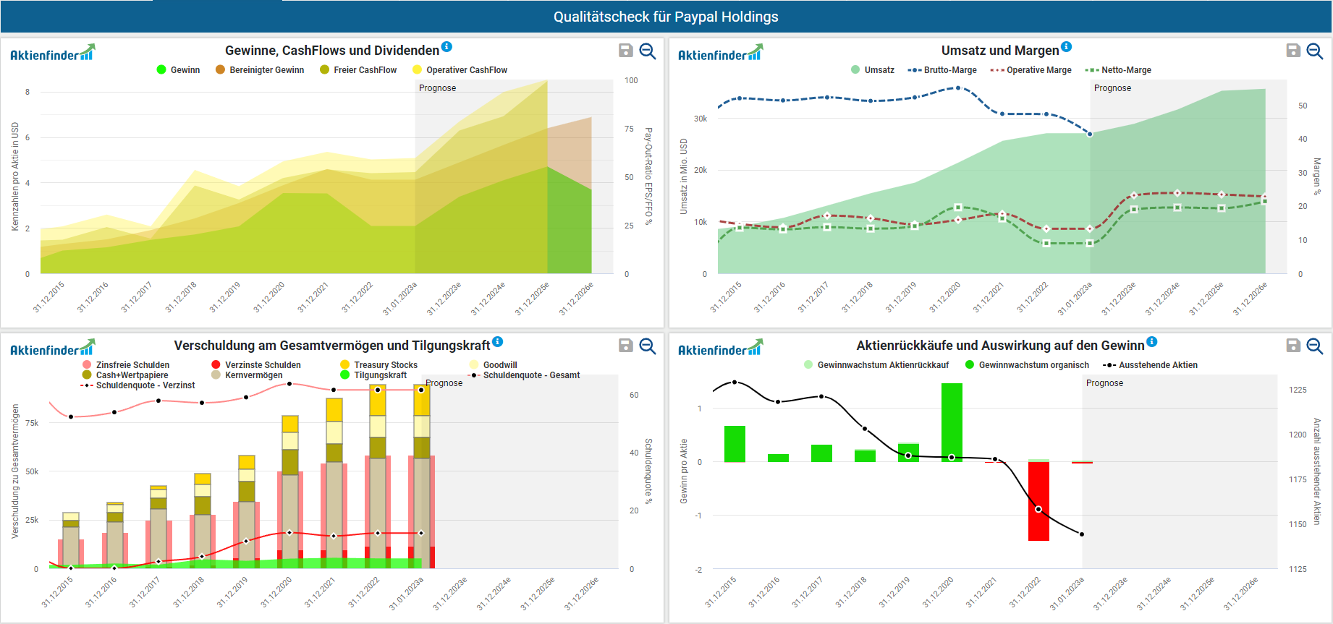Show info for Verschuldung am Gesamtvermögen

498,342
